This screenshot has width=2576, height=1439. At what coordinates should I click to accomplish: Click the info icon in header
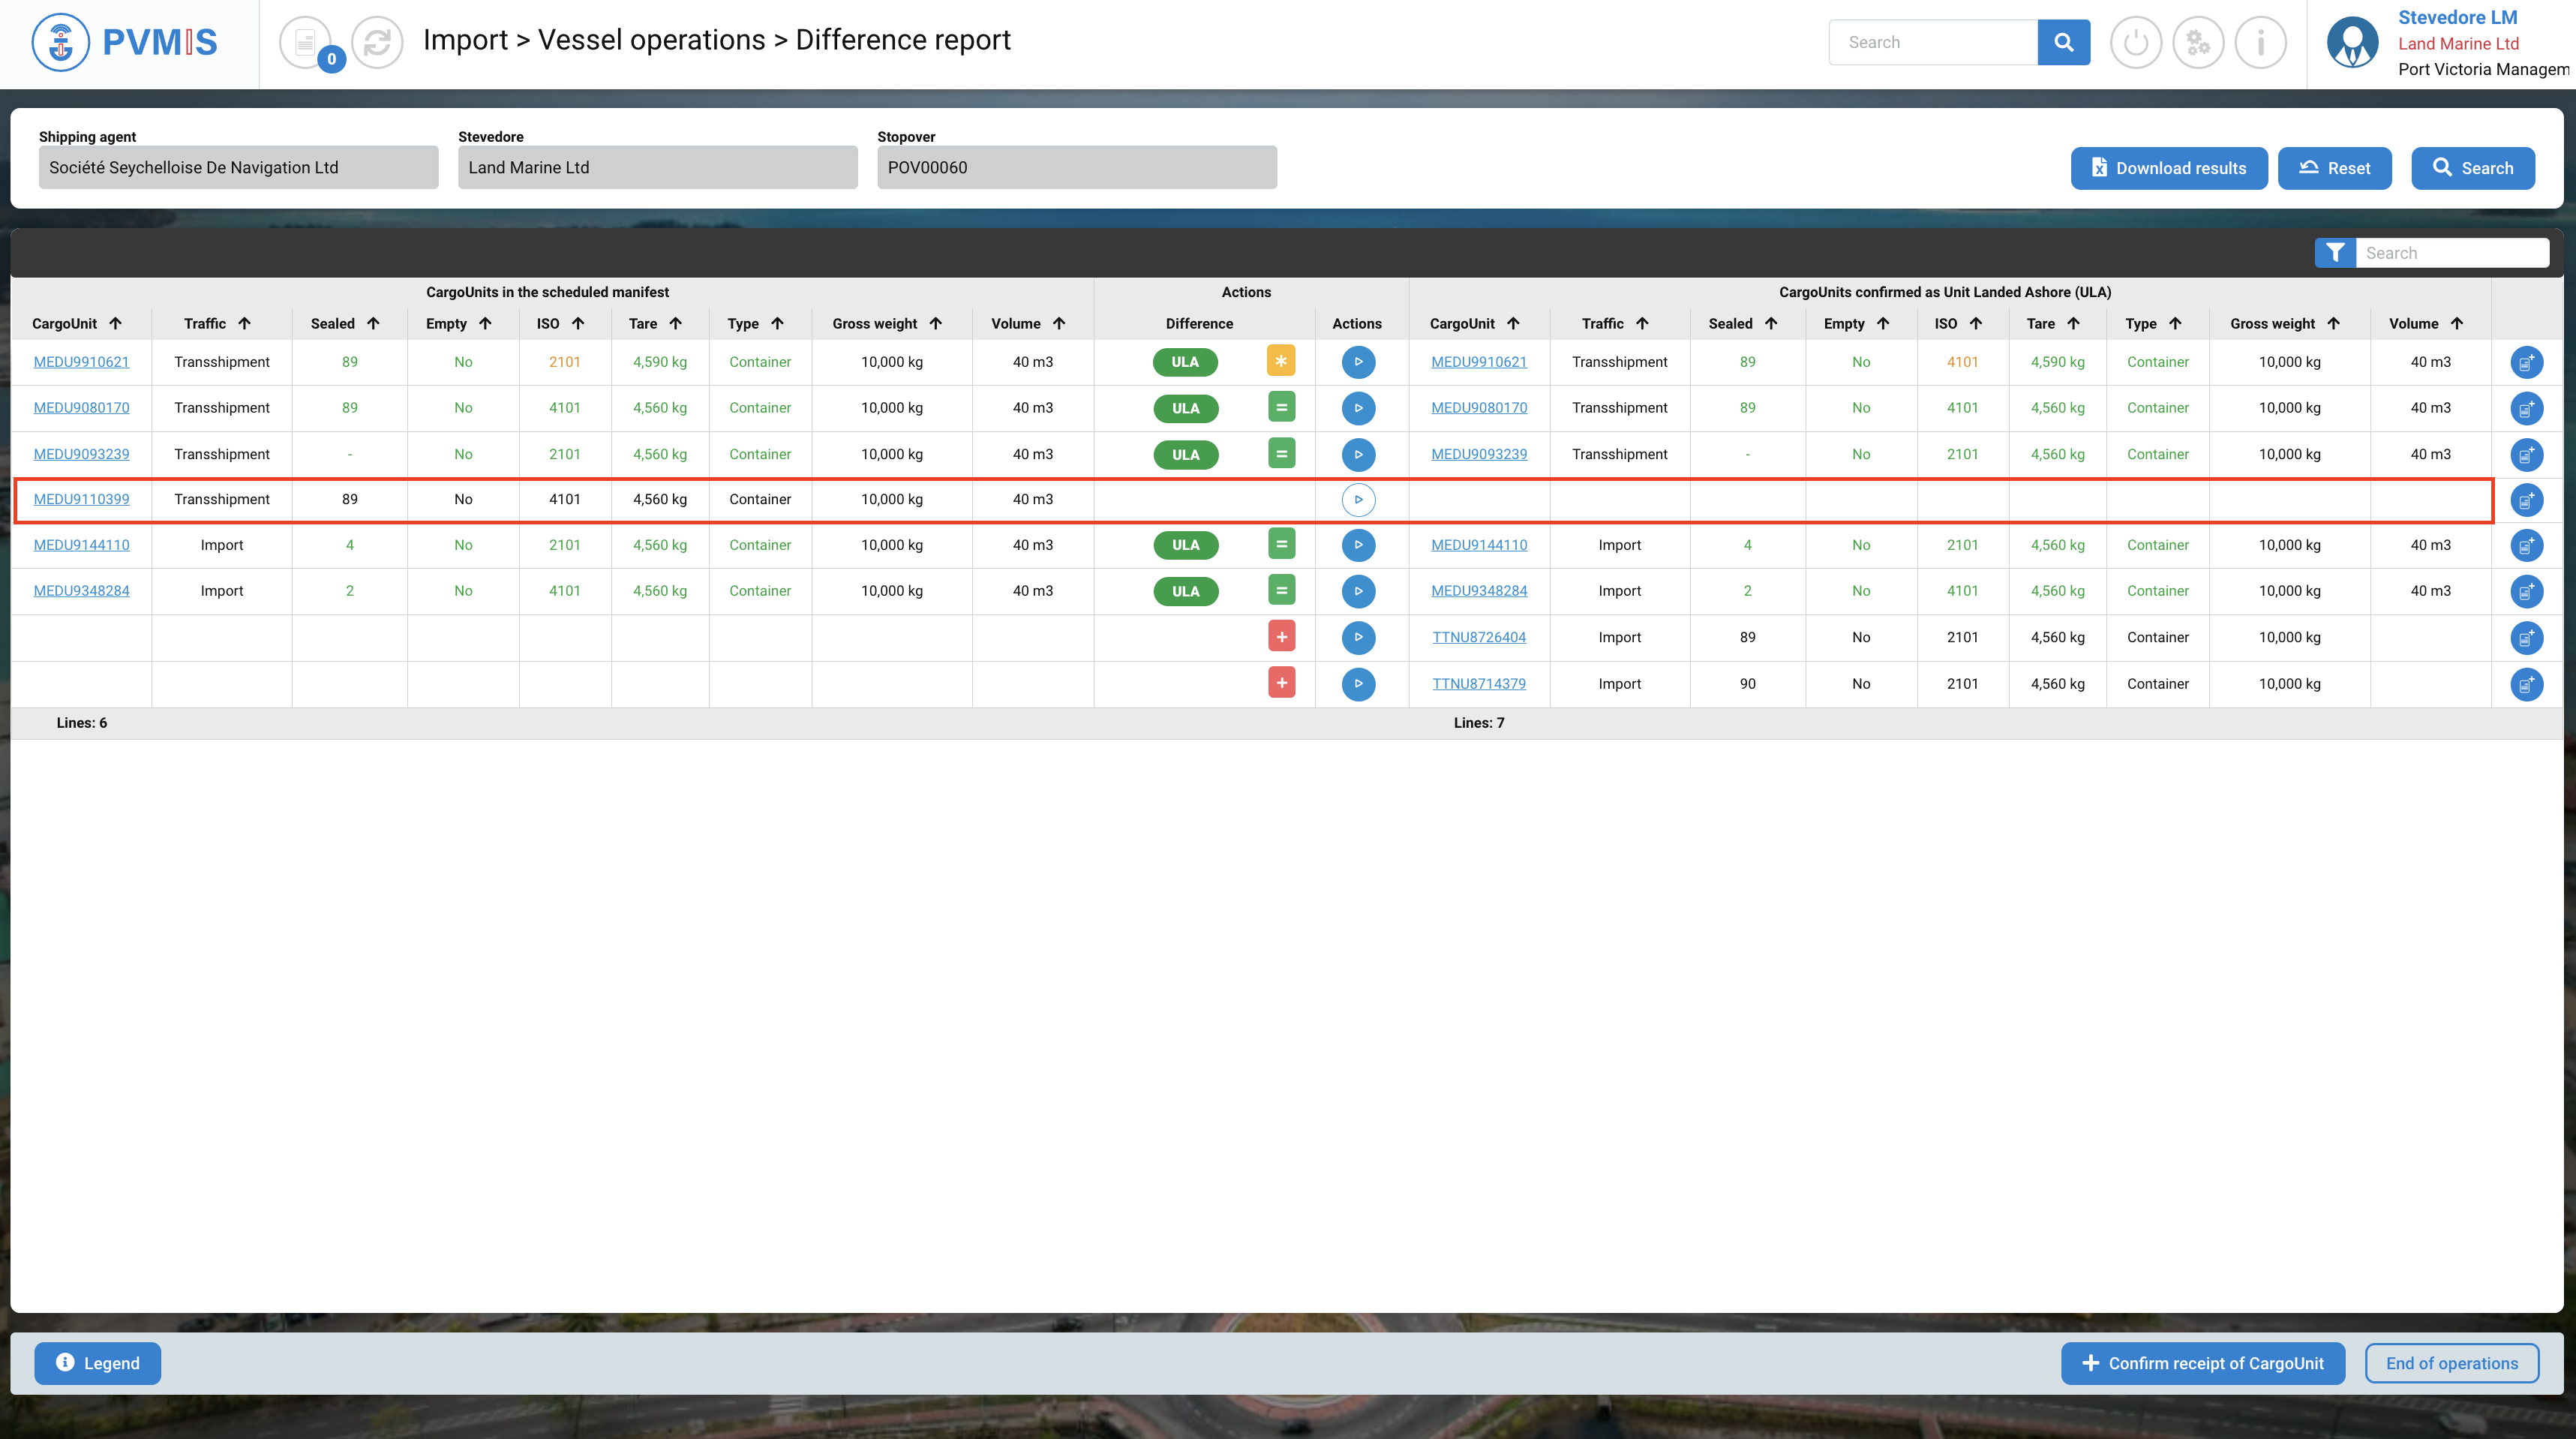click(2260, 42)
